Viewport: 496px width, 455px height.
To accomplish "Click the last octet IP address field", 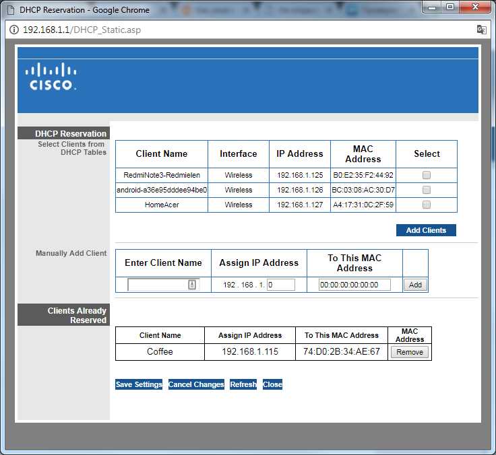I will (281, 285).
